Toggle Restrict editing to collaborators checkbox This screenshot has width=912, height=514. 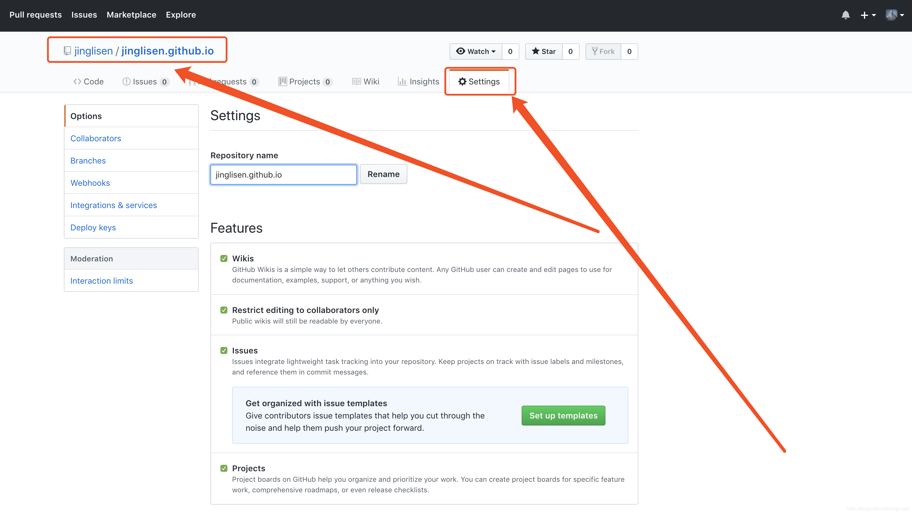pos(224,310)
